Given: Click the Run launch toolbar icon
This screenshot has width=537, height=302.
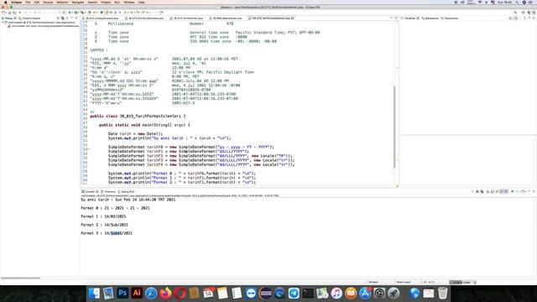Looking at the screenshot, I should 76,13.
